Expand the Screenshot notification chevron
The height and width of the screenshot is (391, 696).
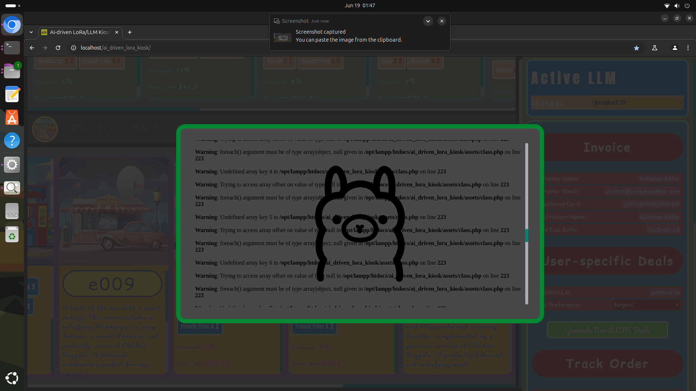click(428, 21)
